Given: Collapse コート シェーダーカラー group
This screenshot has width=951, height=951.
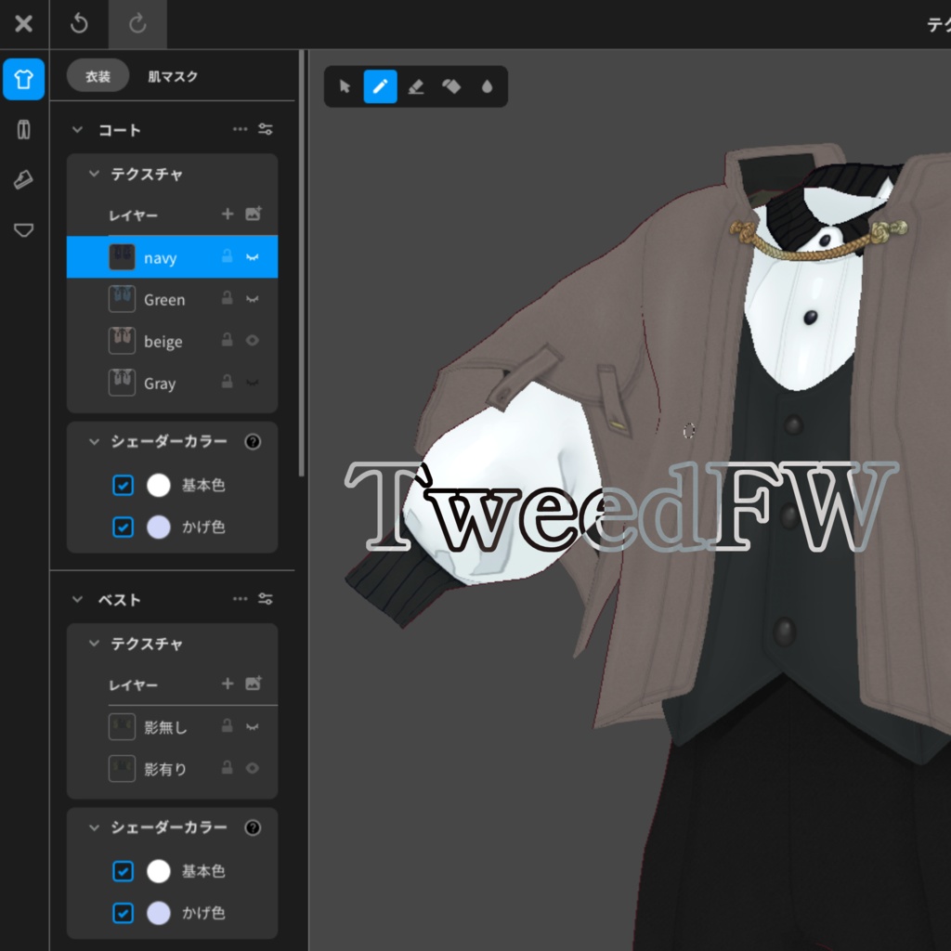Looking at the screenshot, I should click(94, 441).
